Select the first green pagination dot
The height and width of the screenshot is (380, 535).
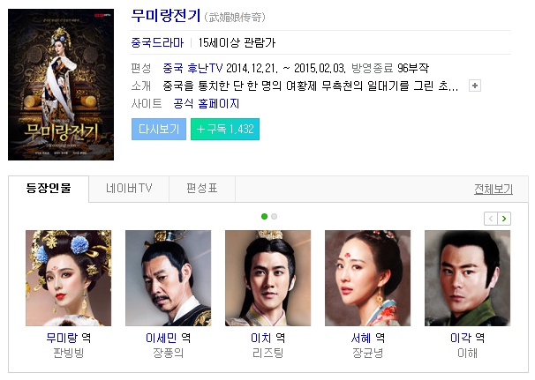coord(264,216)
